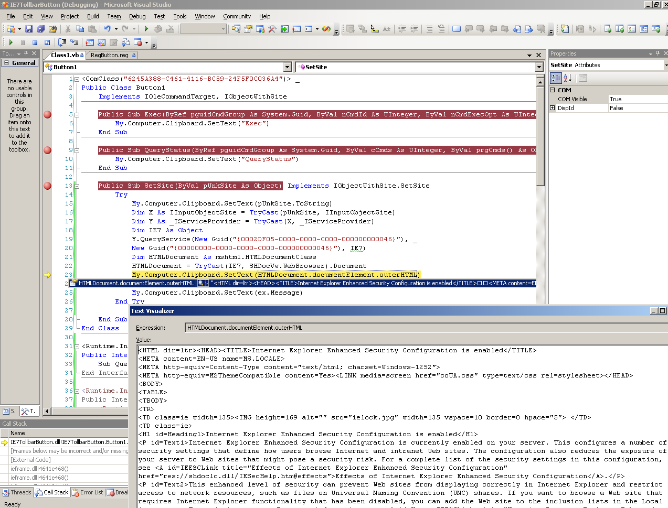
Task: Open the File menu
Action: tap(10, 16)
